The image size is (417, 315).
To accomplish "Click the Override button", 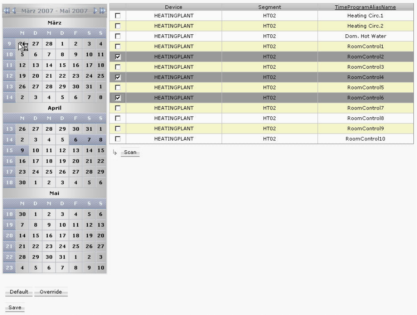I will 51,292.
